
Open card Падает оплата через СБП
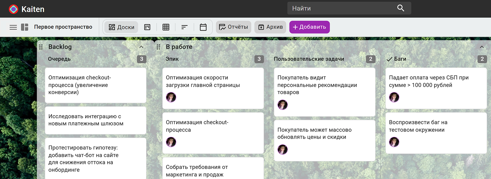coord(436,88)
